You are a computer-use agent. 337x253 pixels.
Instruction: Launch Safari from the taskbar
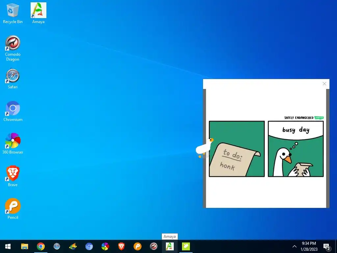tap(57, 246)
